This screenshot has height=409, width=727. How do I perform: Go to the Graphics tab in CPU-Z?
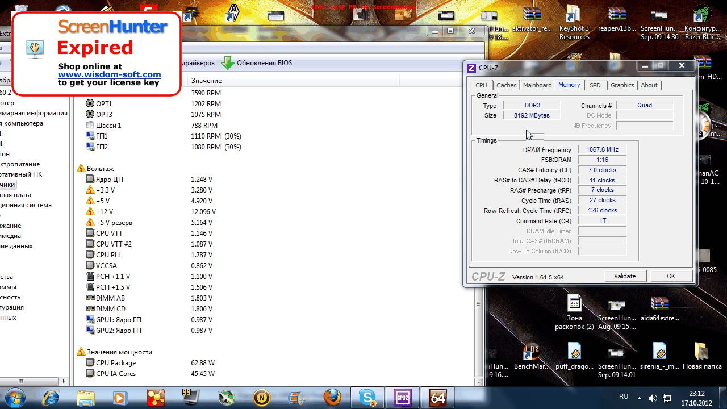coord(622,85)
